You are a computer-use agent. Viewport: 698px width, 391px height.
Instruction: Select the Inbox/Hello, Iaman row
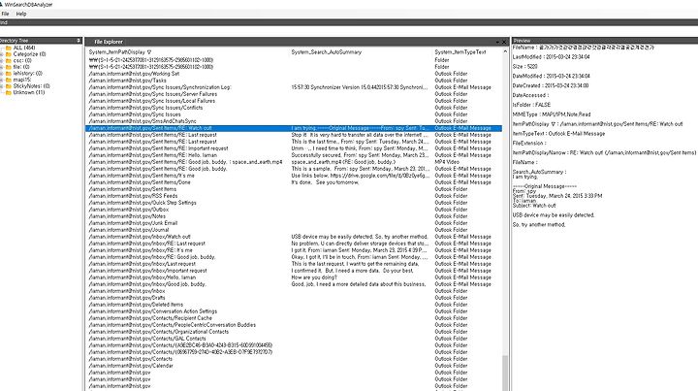pyautogui.click(x=294, y=277)
